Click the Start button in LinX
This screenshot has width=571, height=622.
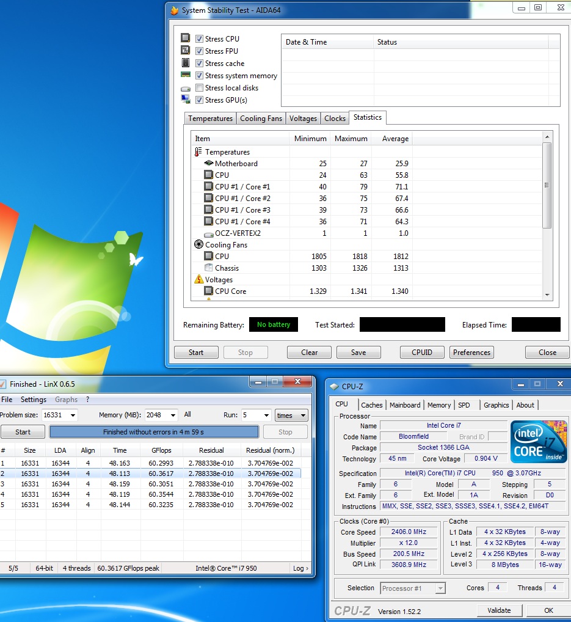pyautogui.click(x=23, y=432)
